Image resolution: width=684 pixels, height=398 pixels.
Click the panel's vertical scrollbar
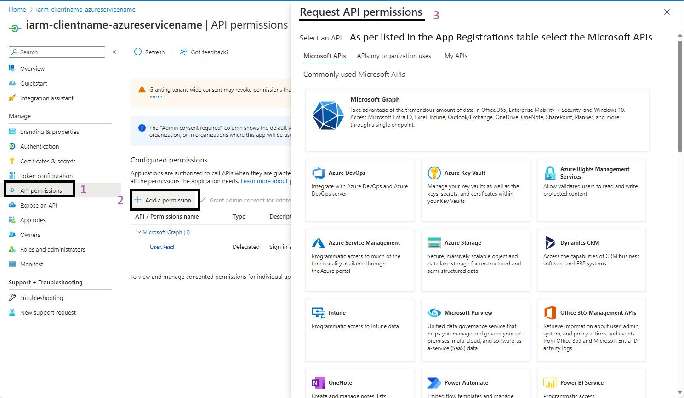[x=680, y=97]
